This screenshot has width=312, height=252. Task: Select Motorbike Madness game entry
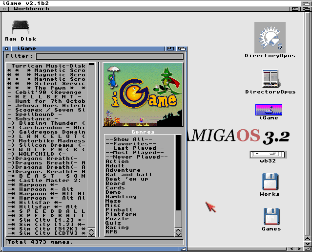46,140
